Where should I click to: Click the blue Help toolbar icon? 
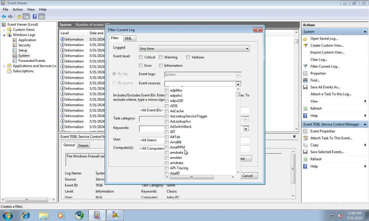point(35,16)
